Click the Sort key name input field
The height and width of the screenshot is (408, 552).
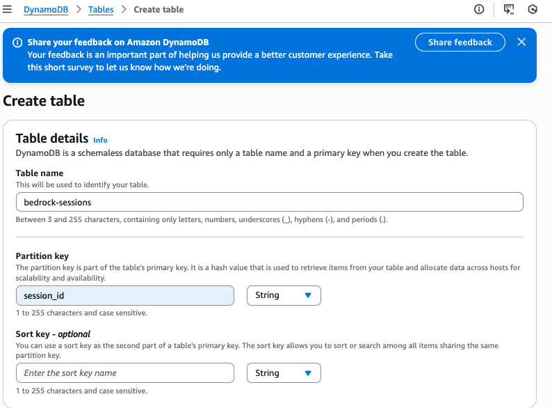[x=125, y=372]
